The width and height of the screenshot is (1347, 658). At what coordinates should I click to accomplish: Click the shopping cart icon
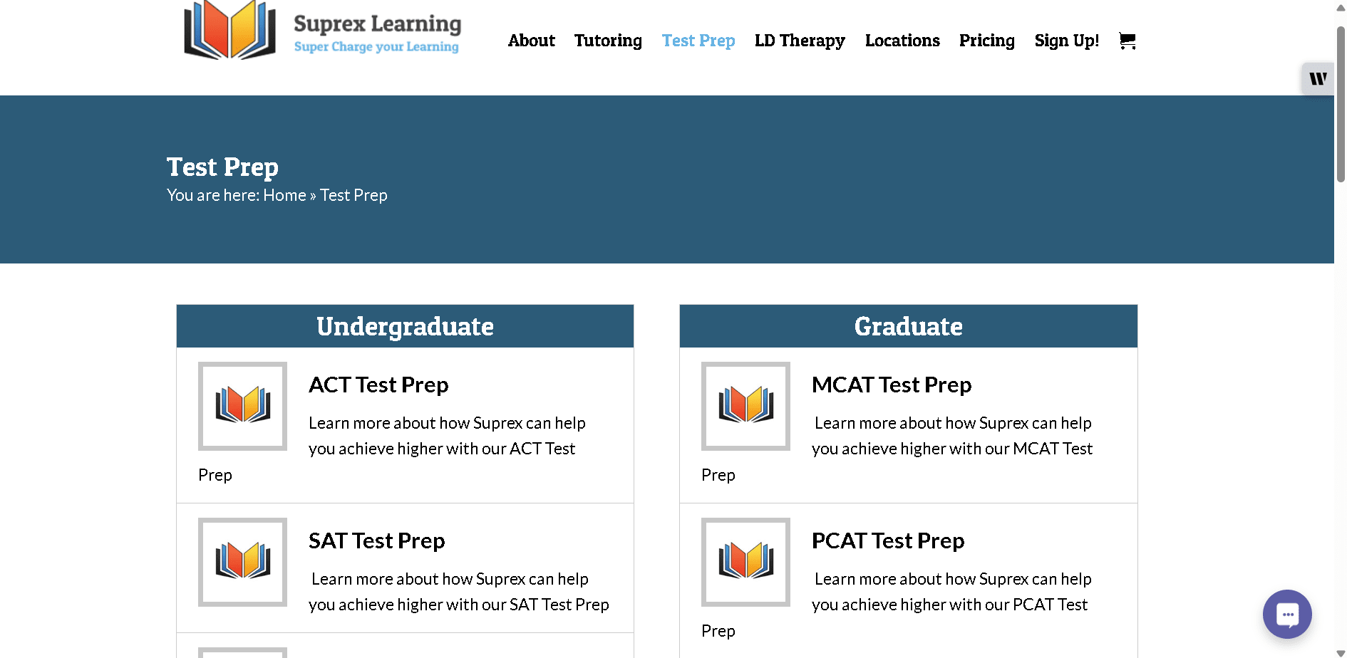pyautogui.click(x=1127, y=41)
